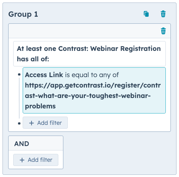Remove the Webinar Registration filter card via trash icon
Image resolution: width=179 pixels, height=177 pixels.
coord(163,31)
